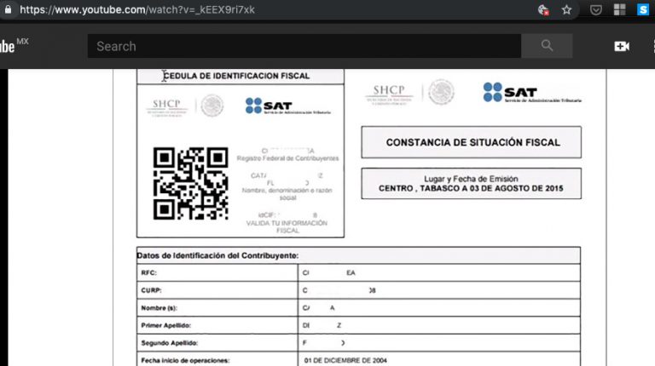Click the YouTube search magnifier button
655x366 pixels.
(547, 46)
